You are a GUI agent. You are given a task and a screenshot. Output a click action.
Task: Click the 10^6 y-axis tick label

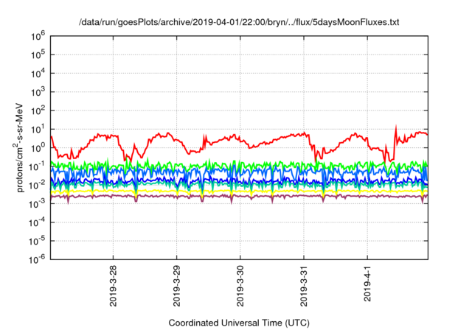[x=38, y=36]
